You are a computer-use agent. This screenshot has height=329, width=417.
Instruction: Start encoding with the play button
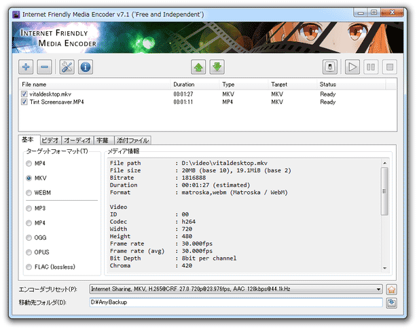(x=352, y=67)
